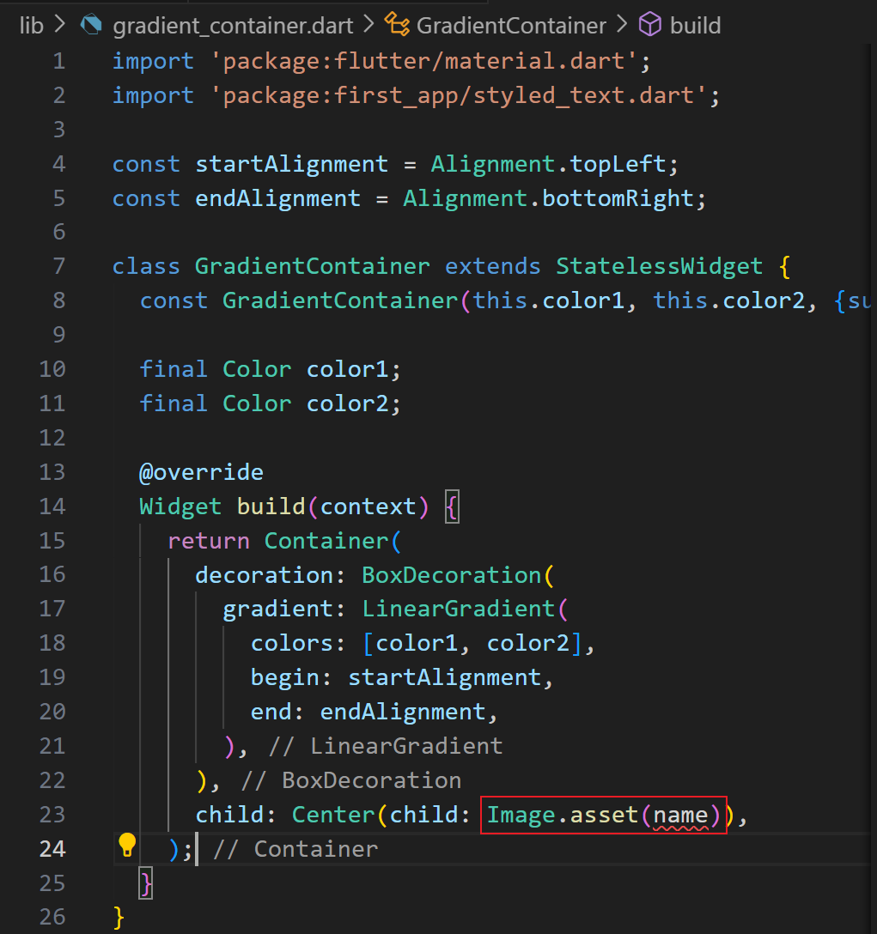The height and width of the screenshot is (934, 877).
Task: Click the decoration: parameter on line 16
Action: coord(270,575)
